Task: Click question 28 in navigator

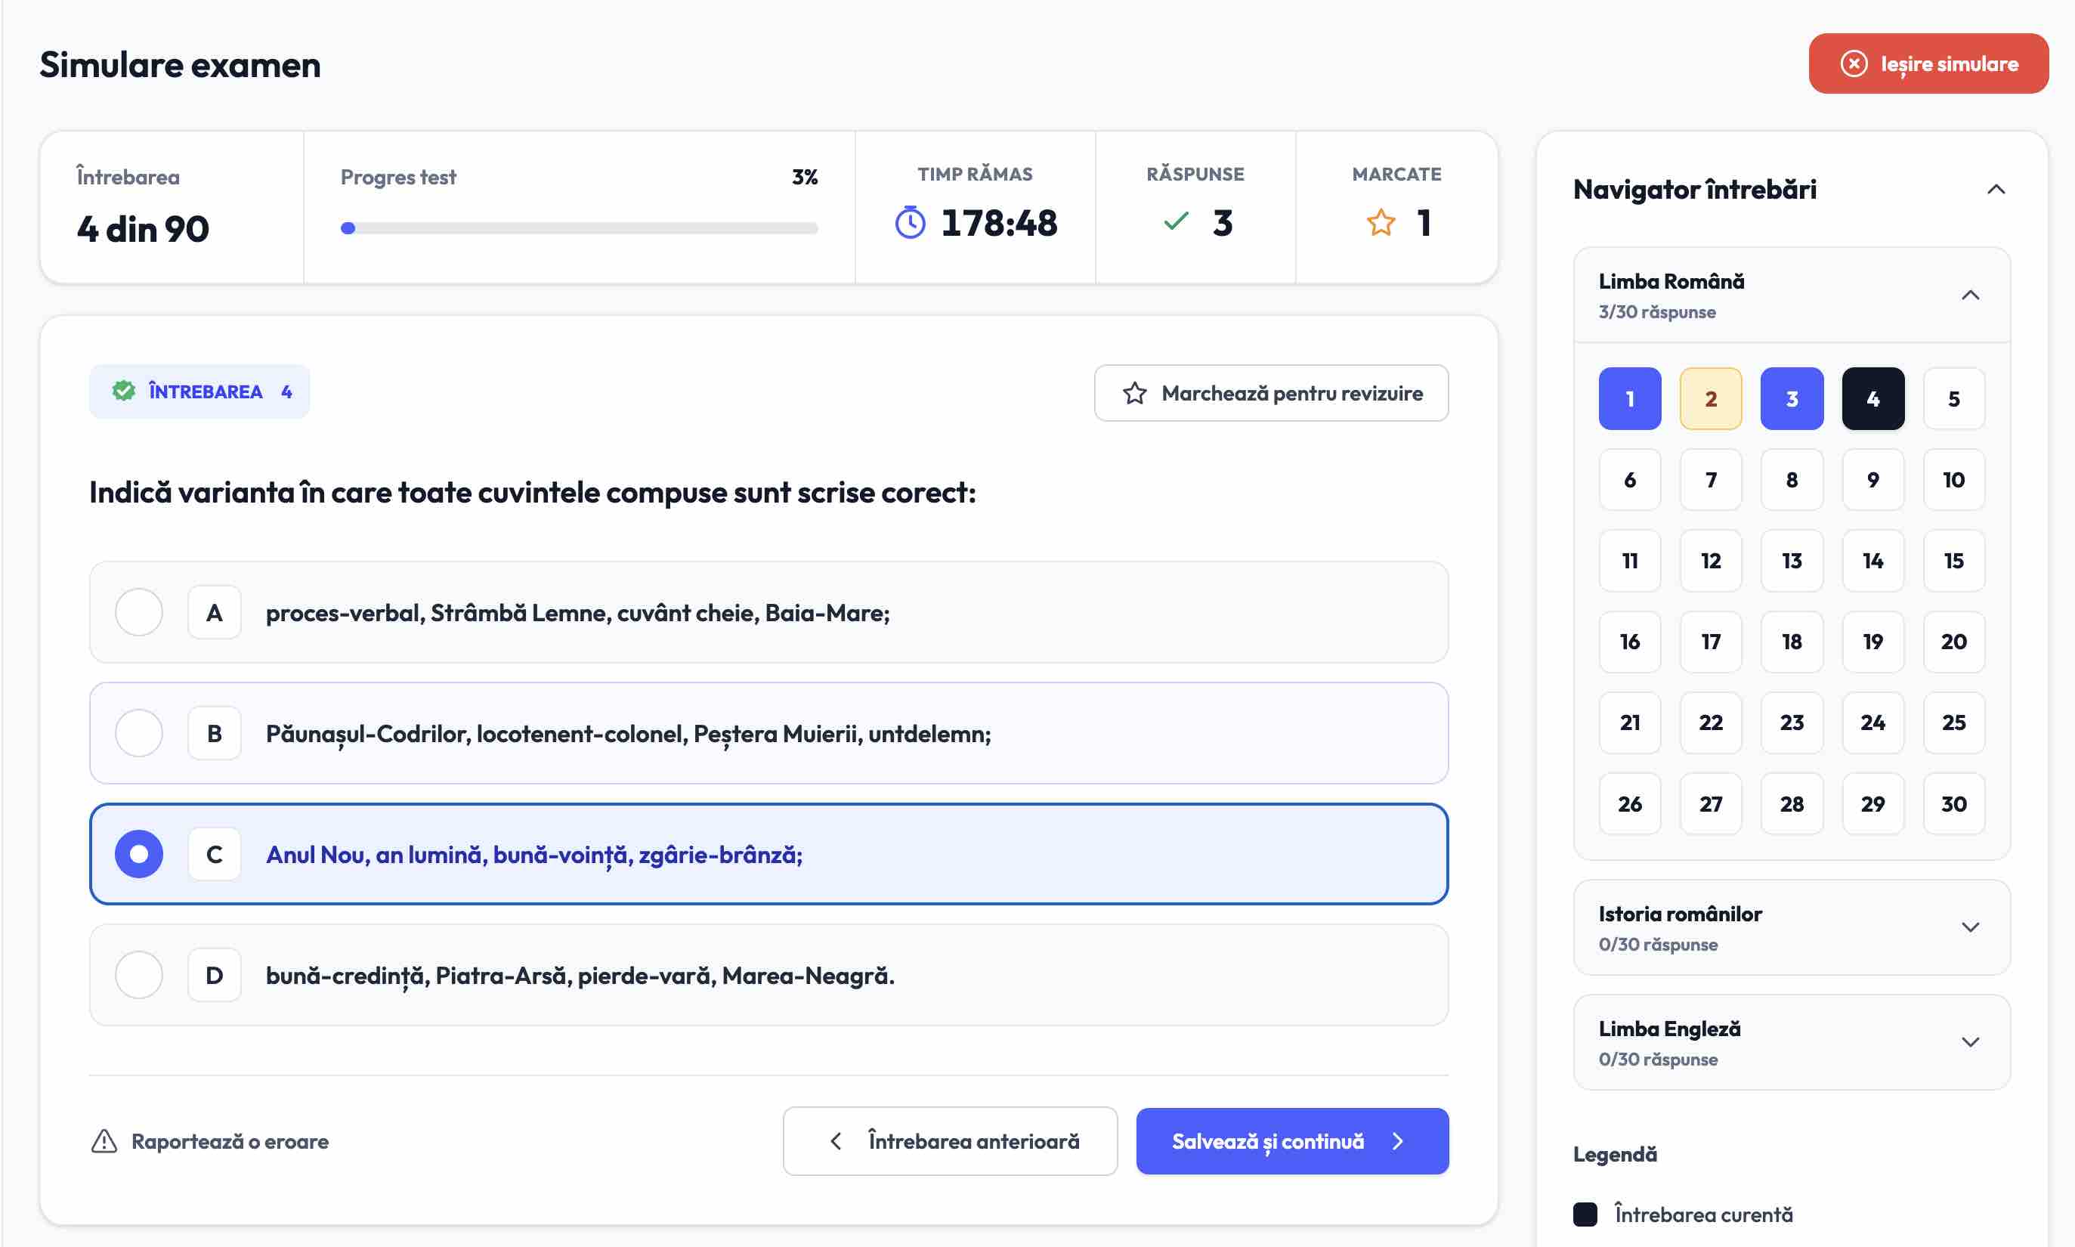Action: tap(1792, 804)
